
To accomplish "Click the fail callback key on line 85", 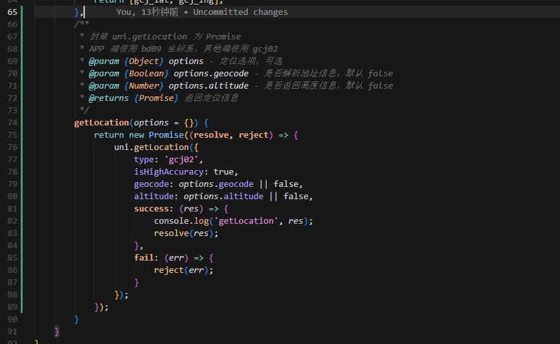I will click(x=144, y=257).
